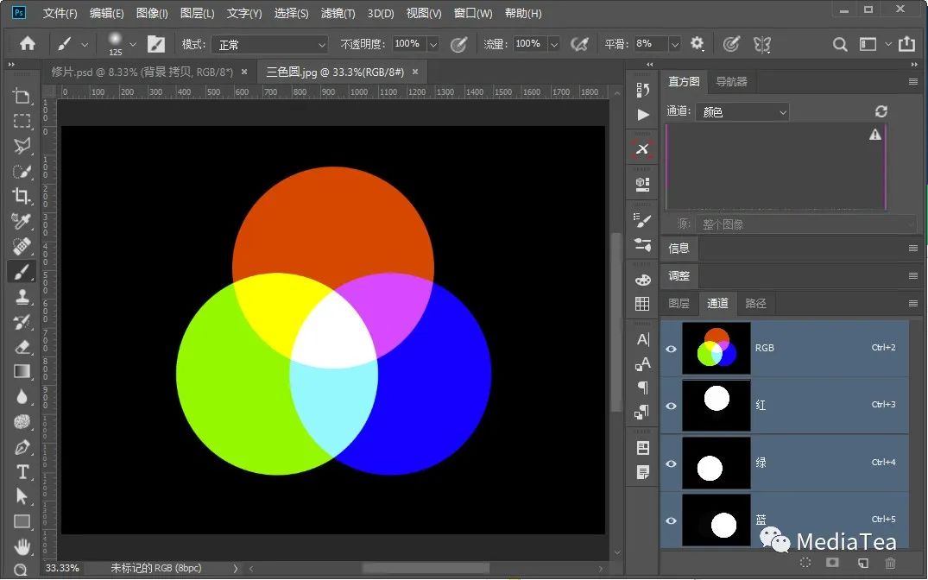Select the Path Selection tool

(x=22, y=496)
